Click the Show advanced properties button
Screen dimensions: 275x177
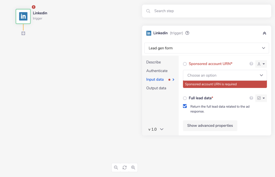pyautogui.click(x=210, y=125)
